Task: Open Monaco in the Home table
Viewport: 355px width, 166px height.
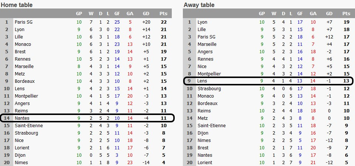Action: (x=23, y=44)
